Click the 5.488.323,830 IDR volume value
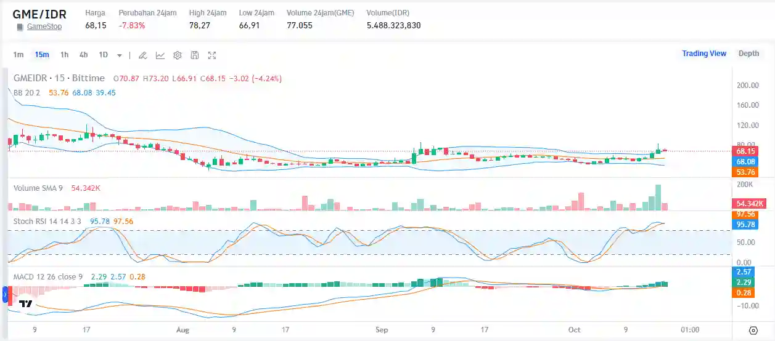The width and height of the screenshot is (775, 341). point(393,26)
